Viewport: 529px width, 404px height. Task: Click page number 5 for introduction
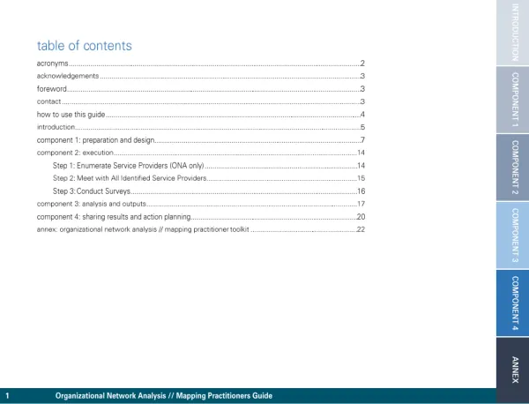click(362, 127)
